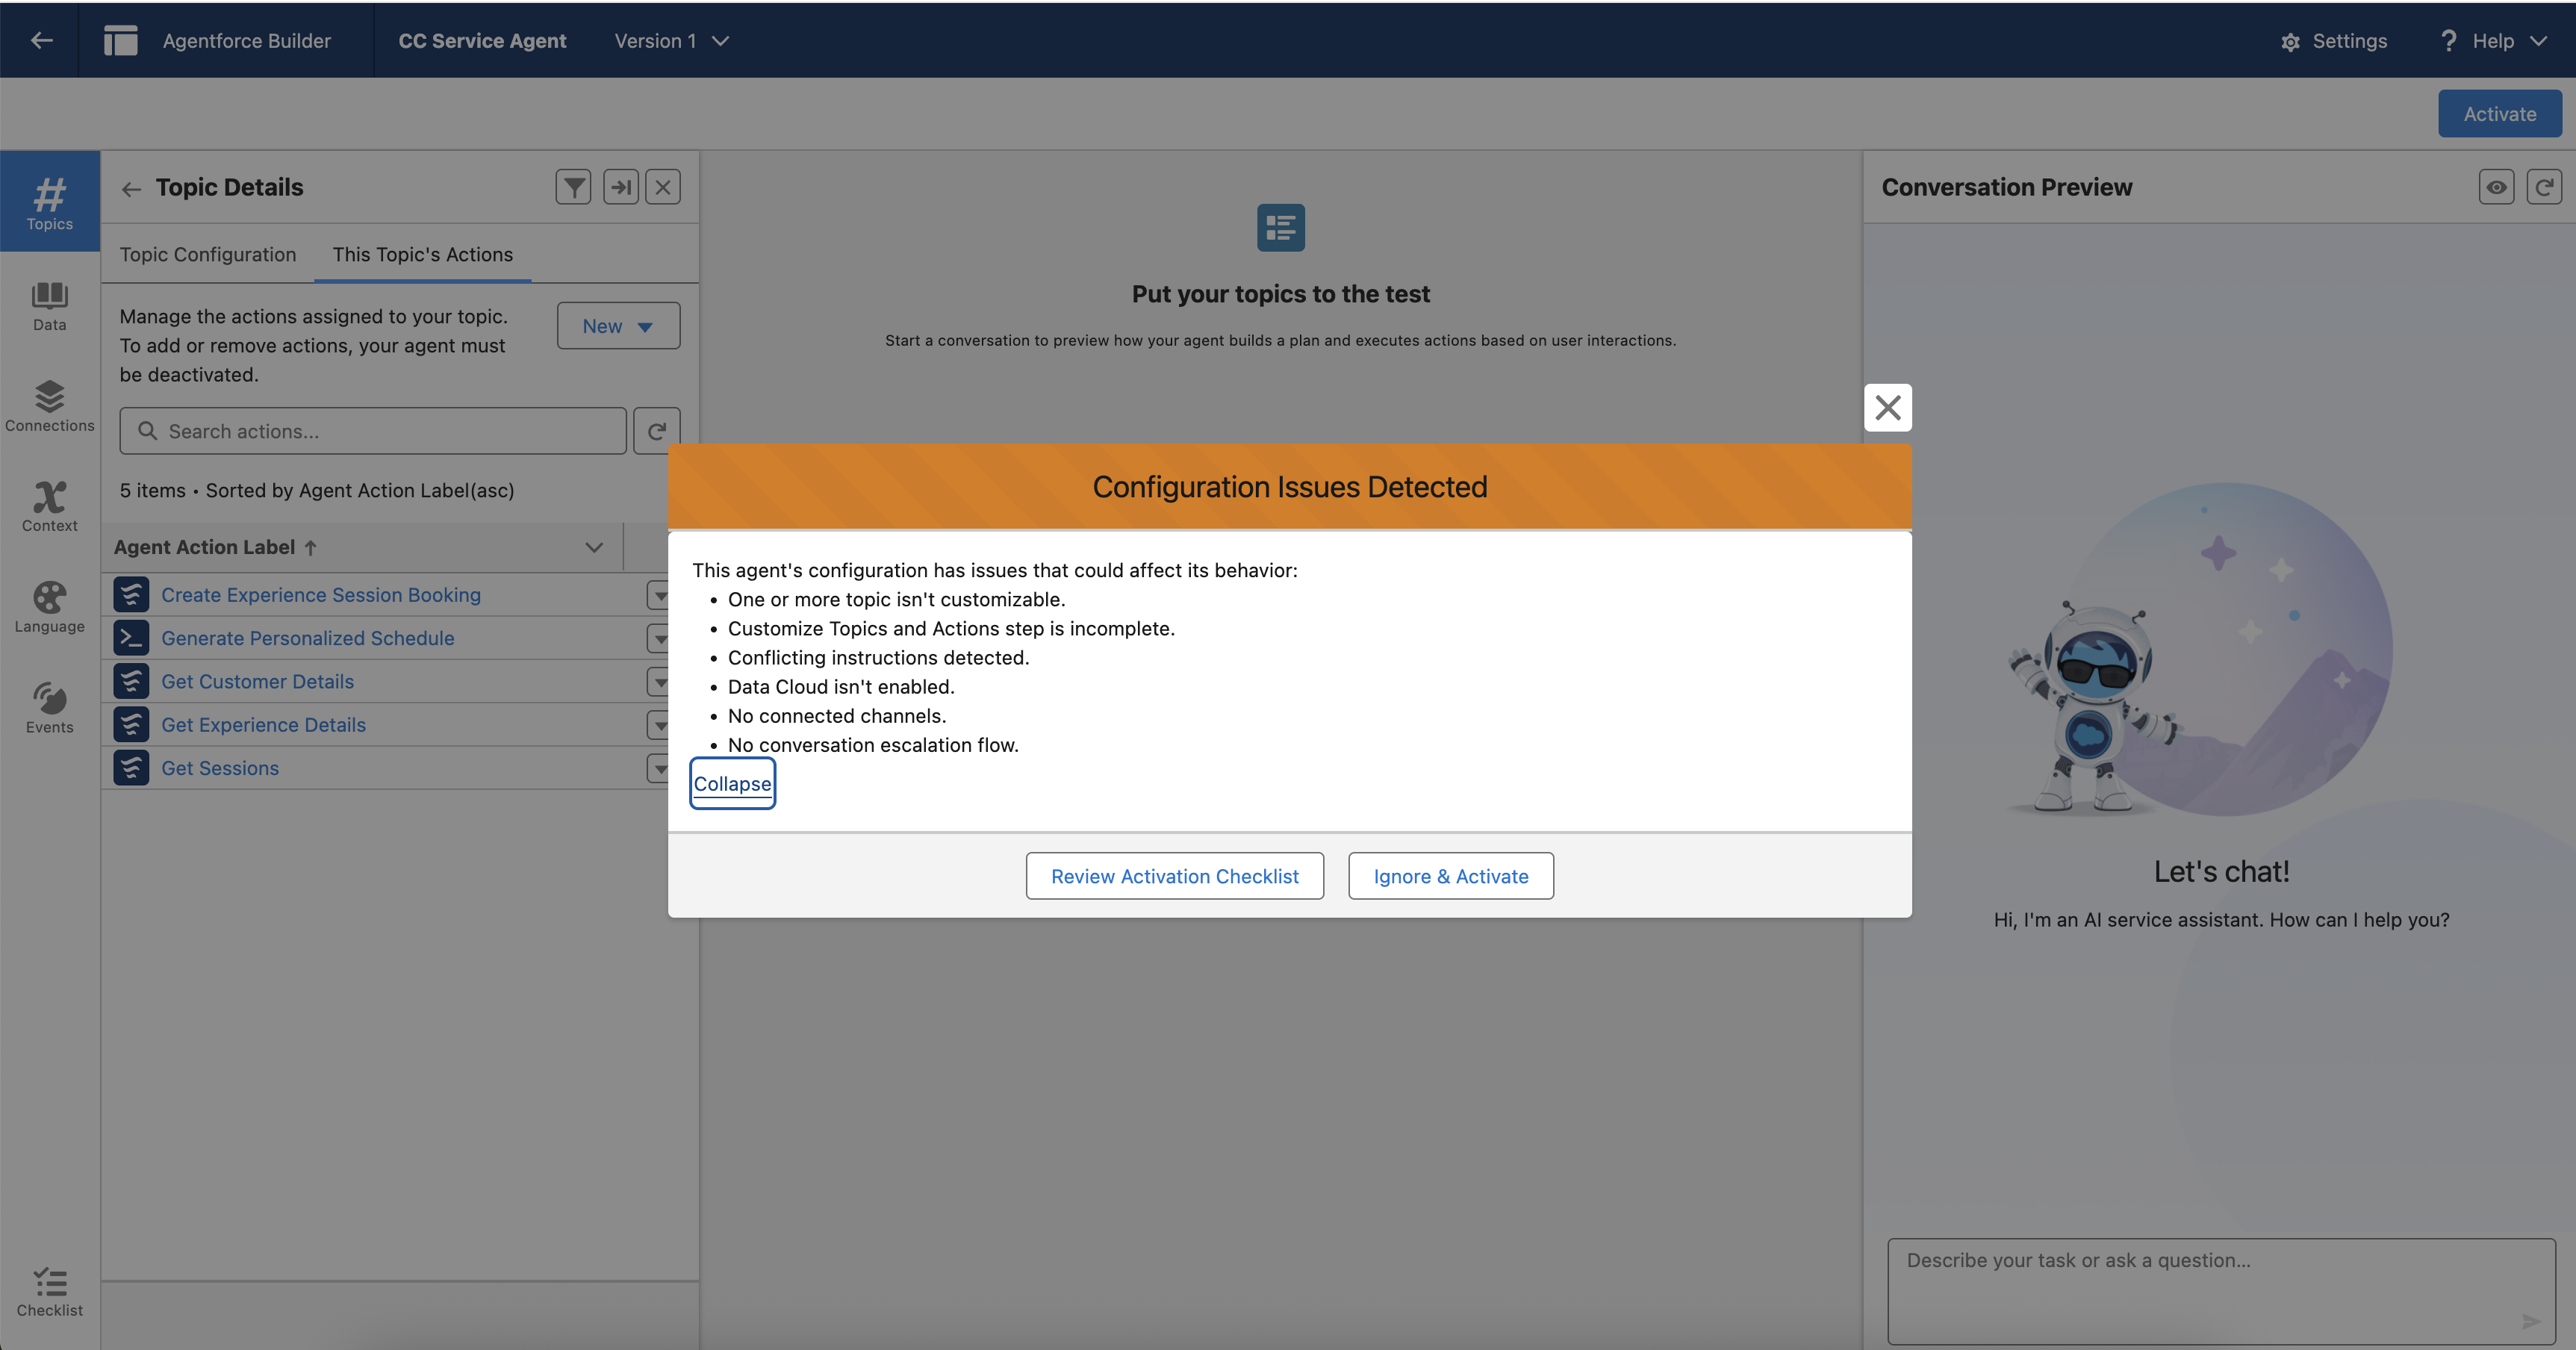Click Review Activation Checklist button
The height and width of the screenshot is (1350, 2576).
(1174, 876)
